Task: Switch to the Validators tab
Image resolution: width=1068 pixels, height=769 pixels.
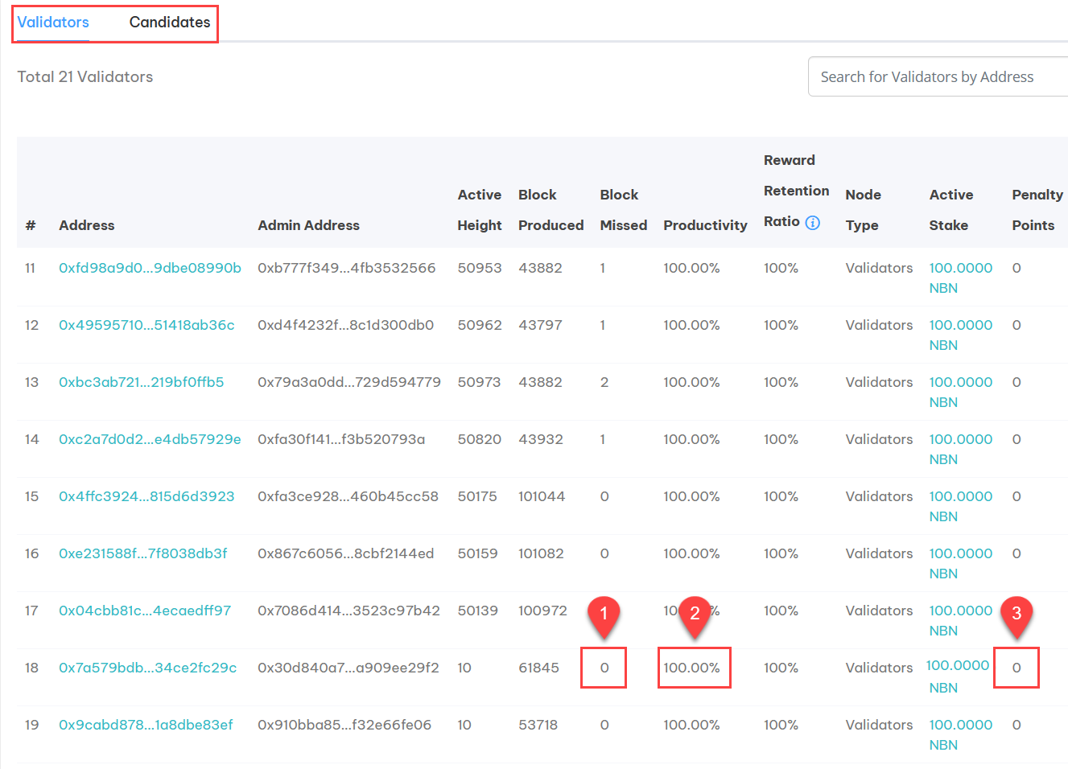Action: (53, 23)
